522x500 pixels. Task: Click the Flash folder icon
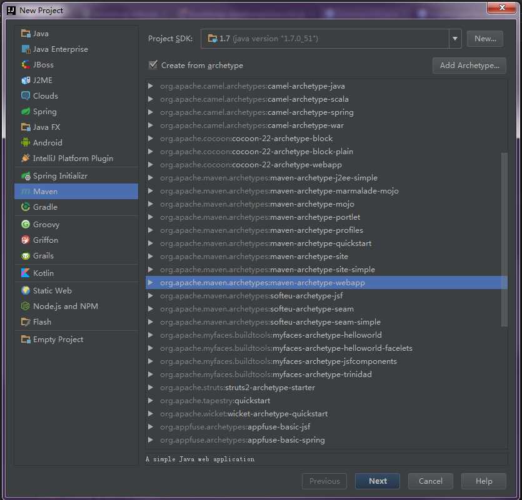[x=26, y=322]
